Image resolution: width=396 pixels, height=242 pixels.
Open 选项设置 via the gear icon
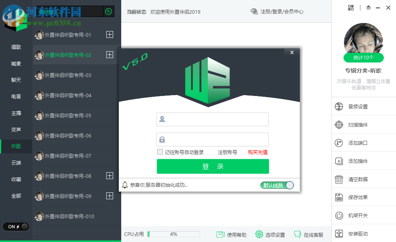click(259, 234)
